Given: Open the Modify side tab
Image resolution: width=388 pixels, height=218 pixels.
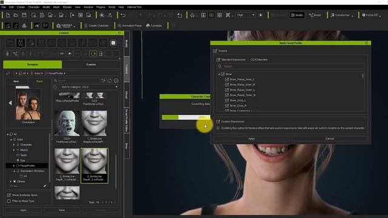Looking at the screenshot, I should [x=127, y=44].
